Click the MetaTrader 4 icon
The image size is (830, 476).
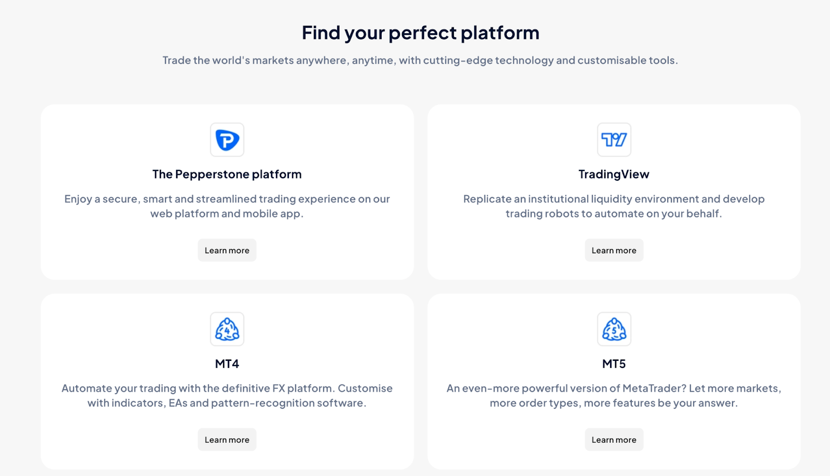[227, 329]
